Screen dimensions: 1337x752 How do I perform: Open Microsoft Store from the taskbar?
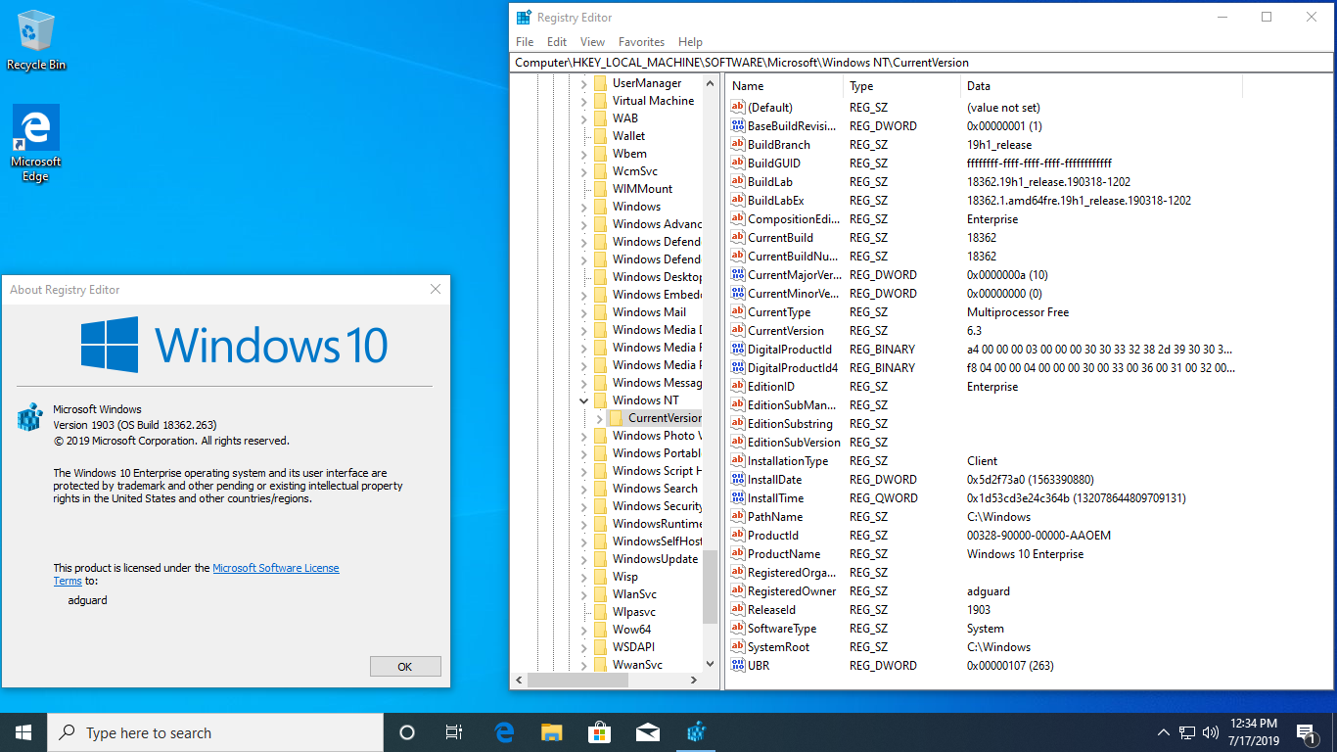pyautogui.click(x=599, y=732)
